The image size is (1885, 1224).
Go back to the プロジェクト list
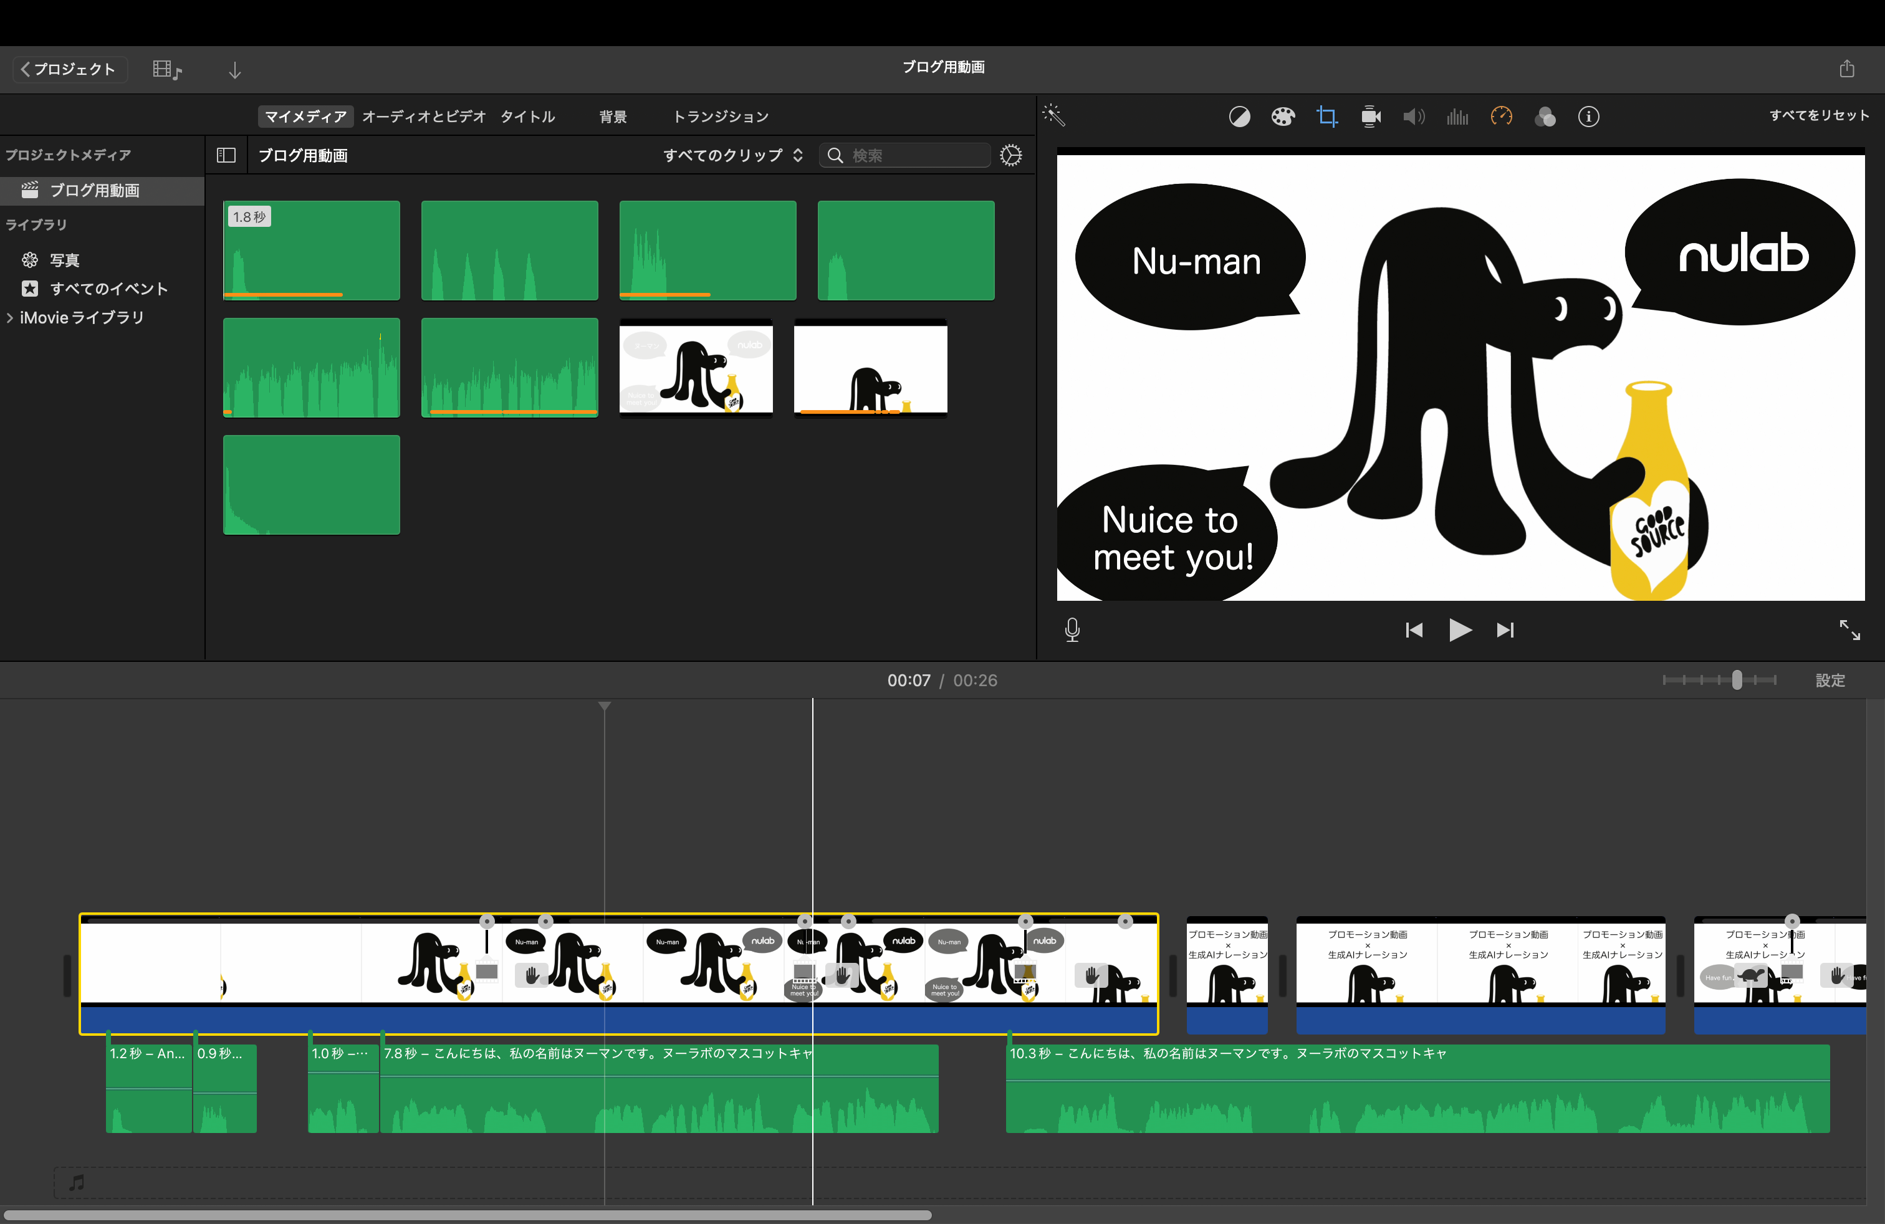(70, 69)
